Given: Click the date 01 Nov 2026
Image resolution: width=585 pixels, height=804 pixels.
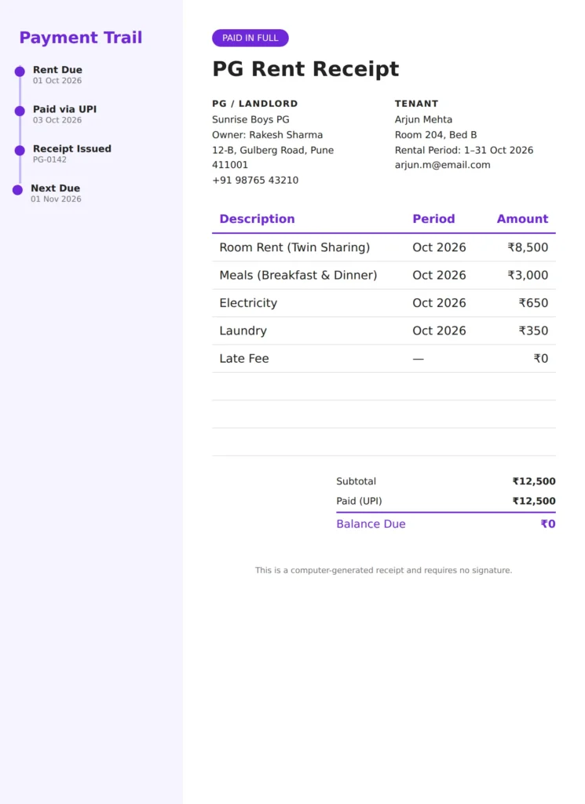Looking at the screenshot, I should point(56,199).
